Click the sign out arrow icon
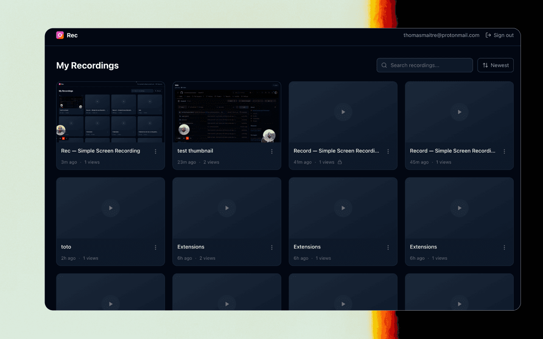Screen dimensions: 543x339 pos(489,35)
